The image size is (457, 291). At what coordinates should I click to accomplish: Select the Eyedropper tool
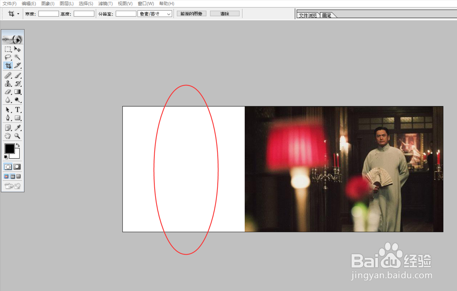pyautogui.click(x=17, y=128)
